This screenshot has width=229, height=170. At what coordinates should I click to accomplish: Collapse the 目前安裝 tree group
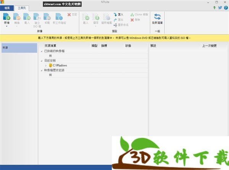click(42, 61)
